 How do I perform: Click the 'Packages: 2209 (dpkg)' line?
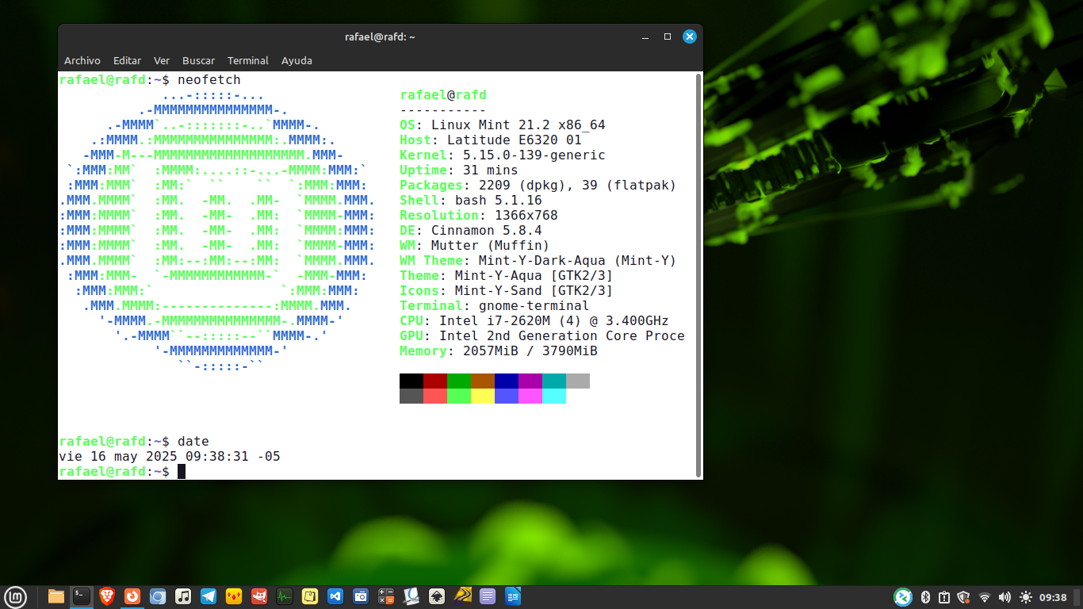[x=538, y=185]
